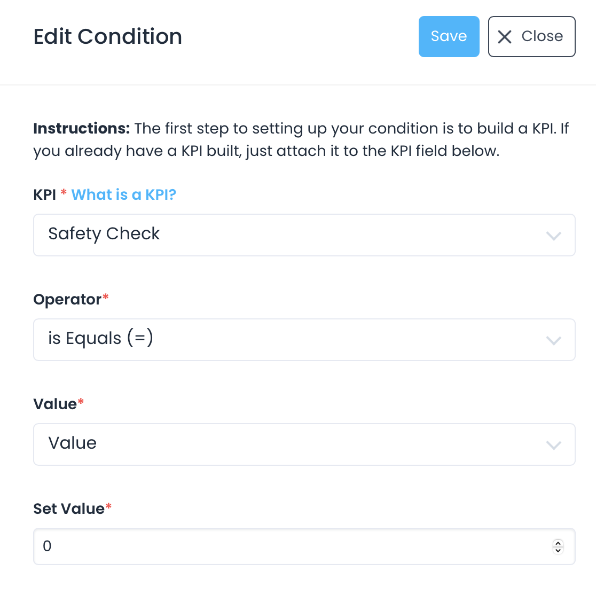Screen dimensions: 596x594
Task: Click the Set Value field label
Action: pos(69,509)
